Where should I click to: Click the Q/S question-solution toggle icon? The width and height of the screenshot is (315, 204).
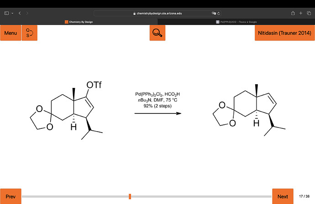tap(29, 33)
